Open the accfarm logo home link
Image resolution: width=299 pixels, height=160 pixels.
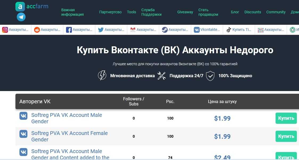coord(32,6)
